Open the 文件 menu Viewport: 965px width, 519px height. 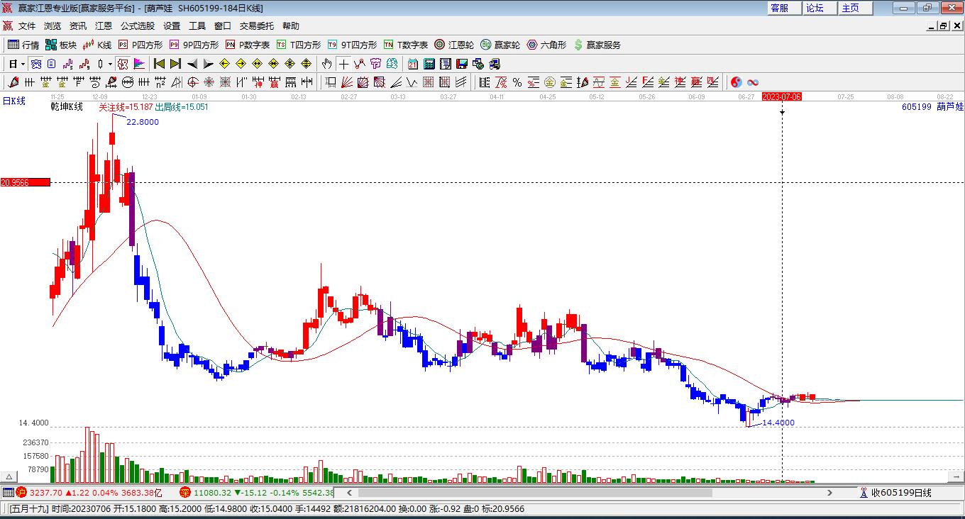[27, 26]
